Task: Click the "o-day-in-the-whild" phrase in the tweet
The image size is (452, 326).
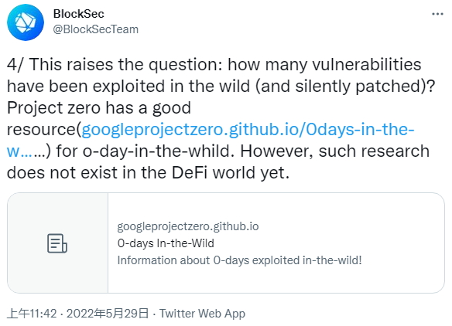Action: (x=158, y=151)
